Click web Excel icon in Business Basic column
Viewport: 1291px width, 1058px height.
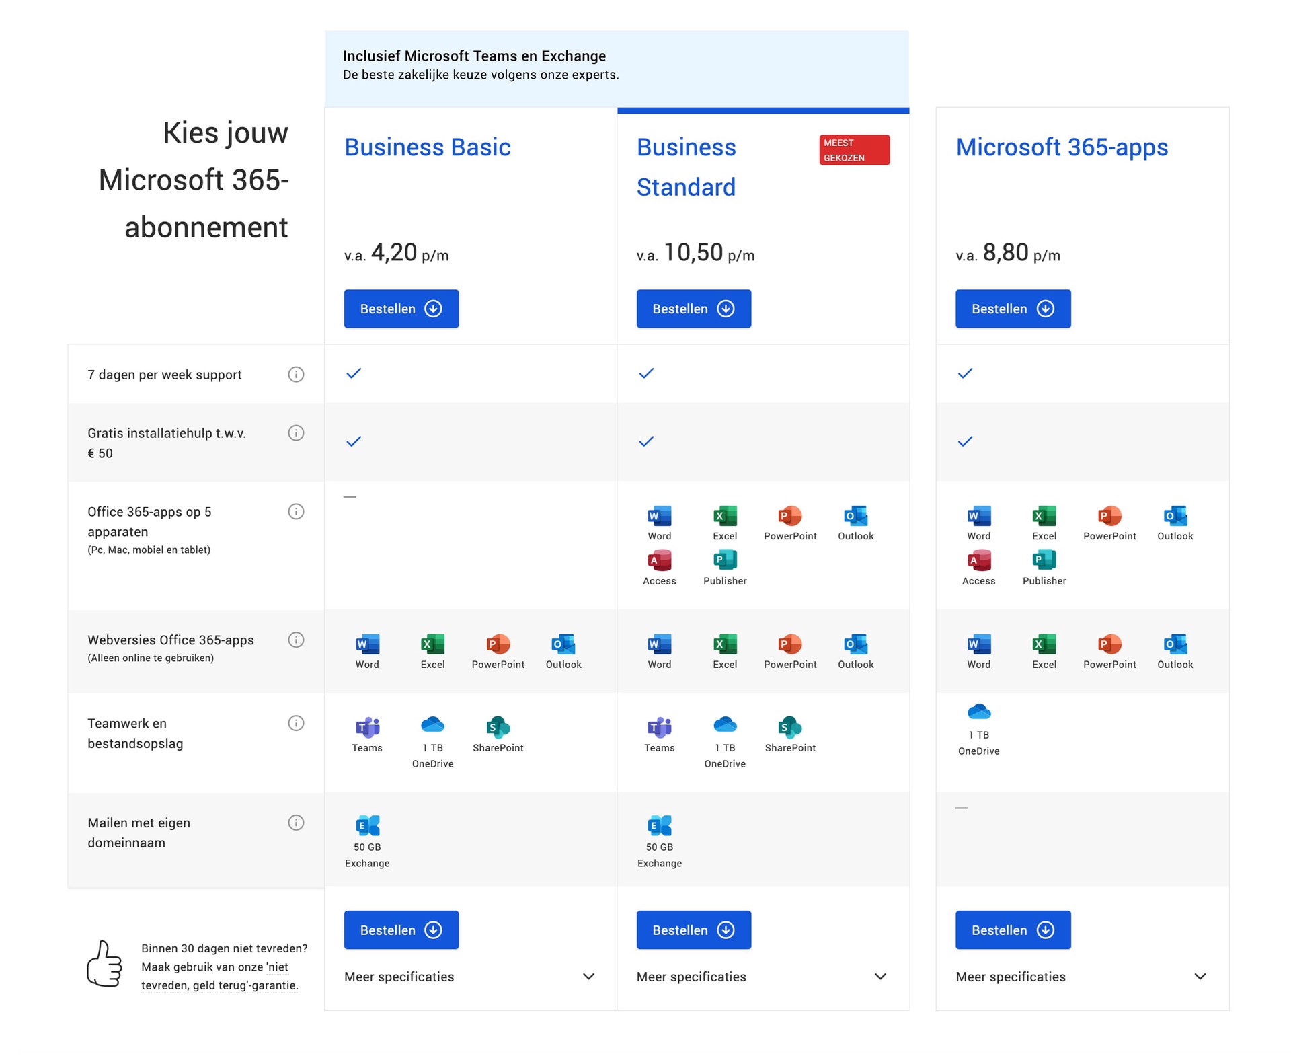pos(432,644)
